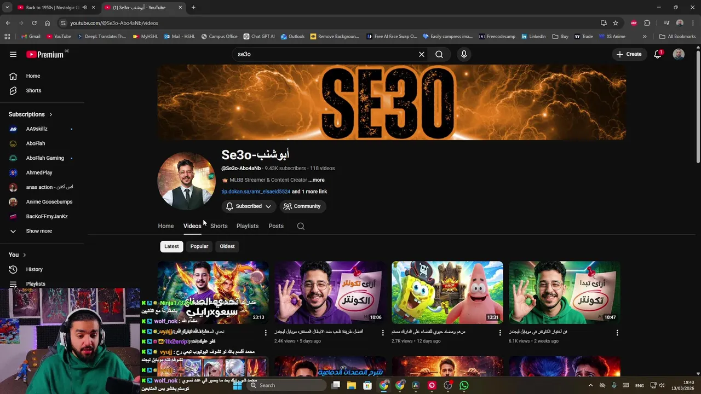Open the 13:31 SpongeBob video thumbnail

(447, 293)
